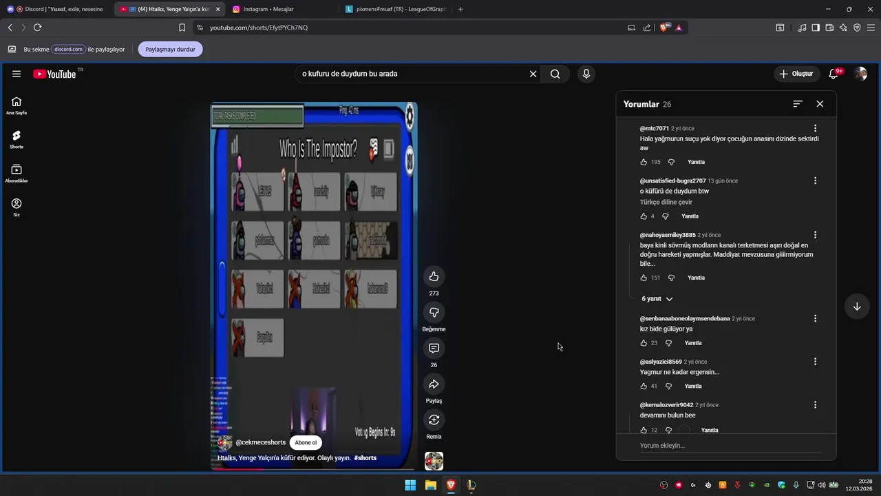The height and width of the screenshot is (496, 881).
Task: Like @nahoyasmiley3885's comment with 151 likes
Action: 644,278
